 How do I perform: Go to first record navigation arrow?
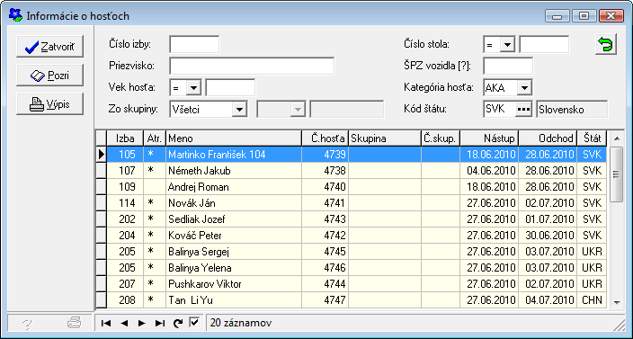106,323
